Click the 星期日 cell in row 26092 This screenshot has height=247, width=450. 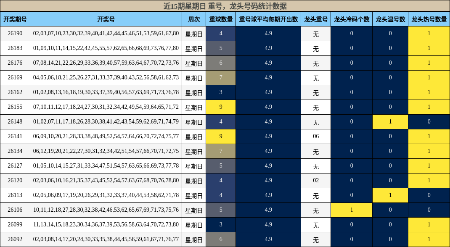[x=194, y=239]
